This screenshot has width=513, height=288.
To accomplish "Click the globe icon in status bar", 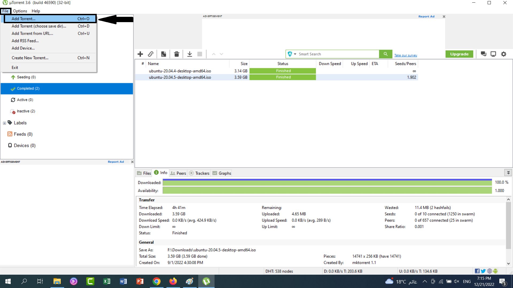I will coord(489,271).
